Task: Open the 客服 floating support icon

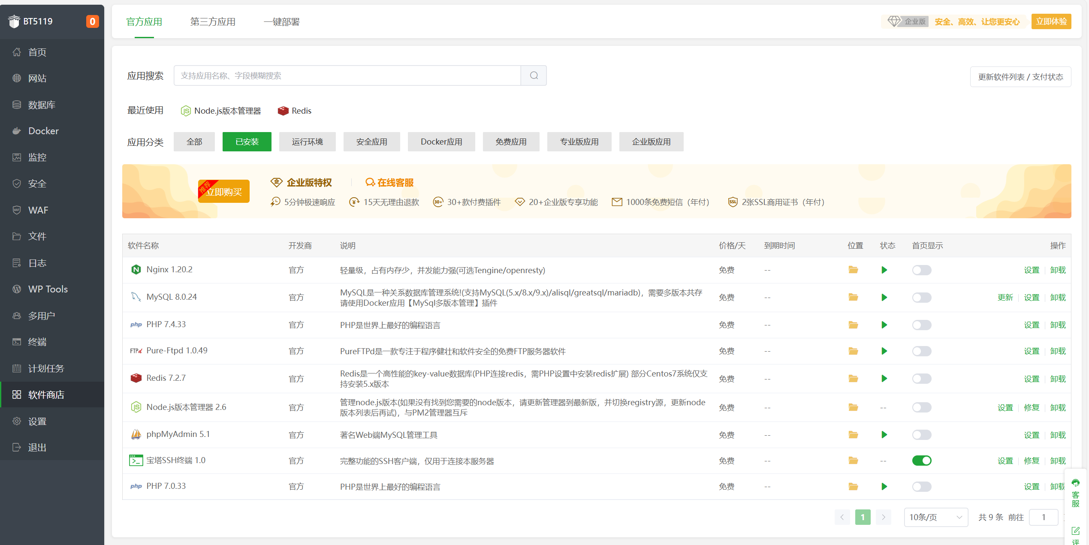Action: coord(1075,493)
